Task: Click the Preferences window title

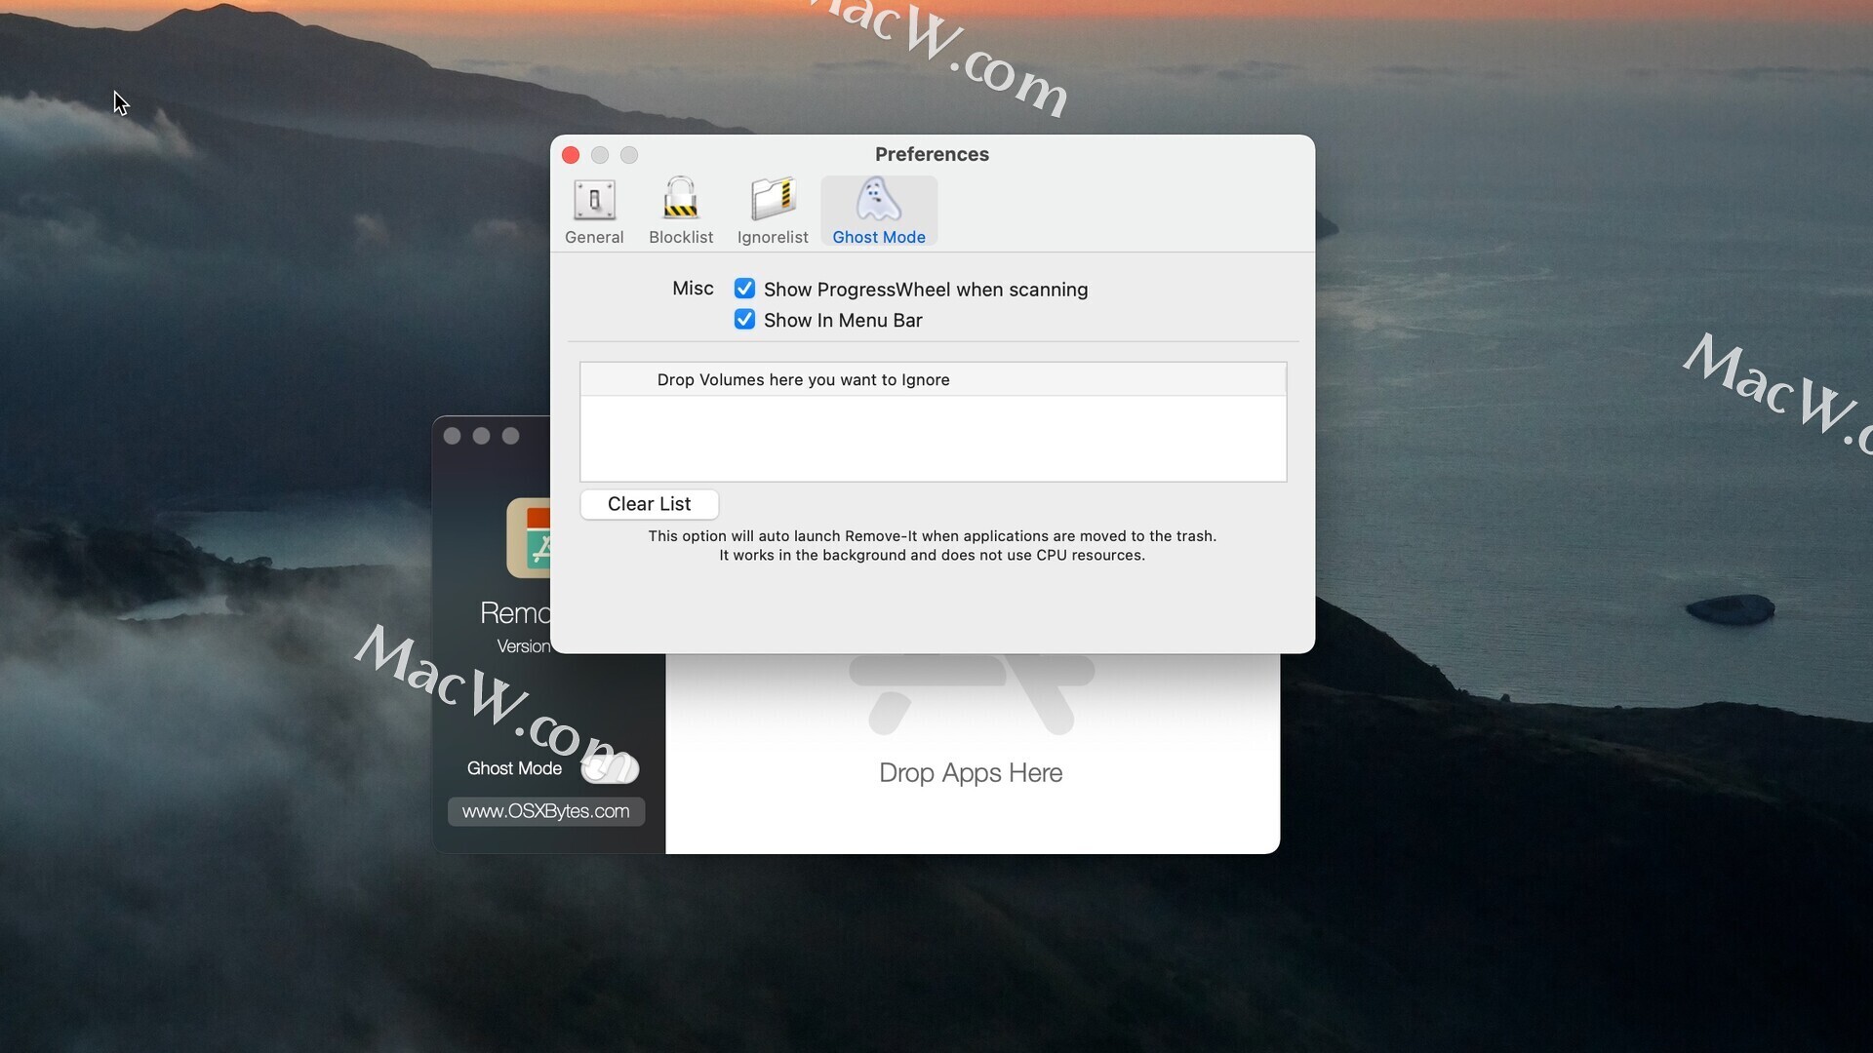Action: pyautogui.click(x=932, y=154)
